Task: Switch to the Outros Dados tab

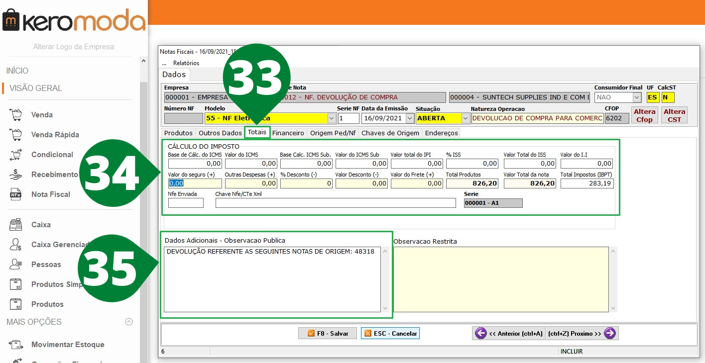Action: [x=220, y=133]
